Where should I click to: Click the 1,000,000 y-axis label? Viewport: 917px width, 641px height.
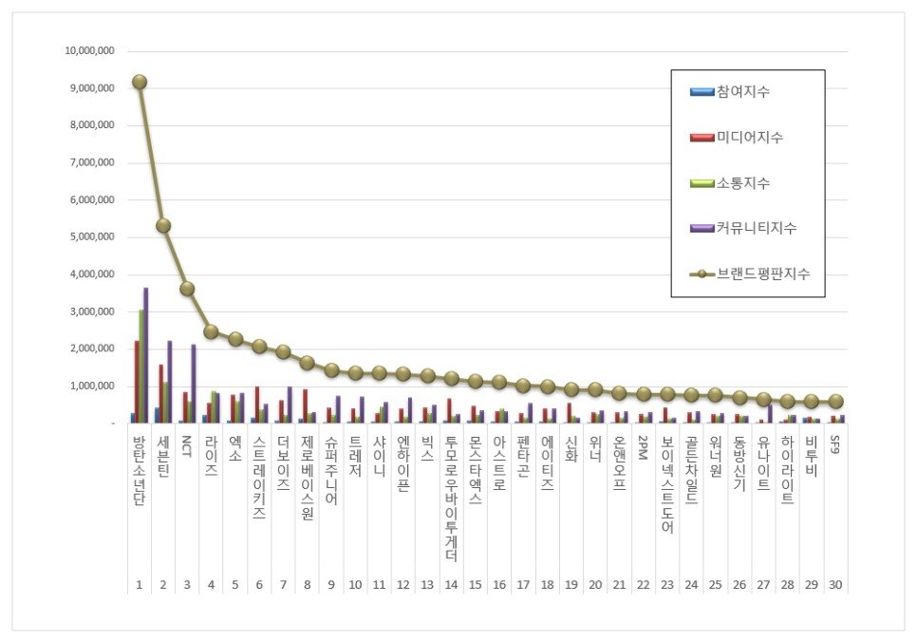pos(92,386)
